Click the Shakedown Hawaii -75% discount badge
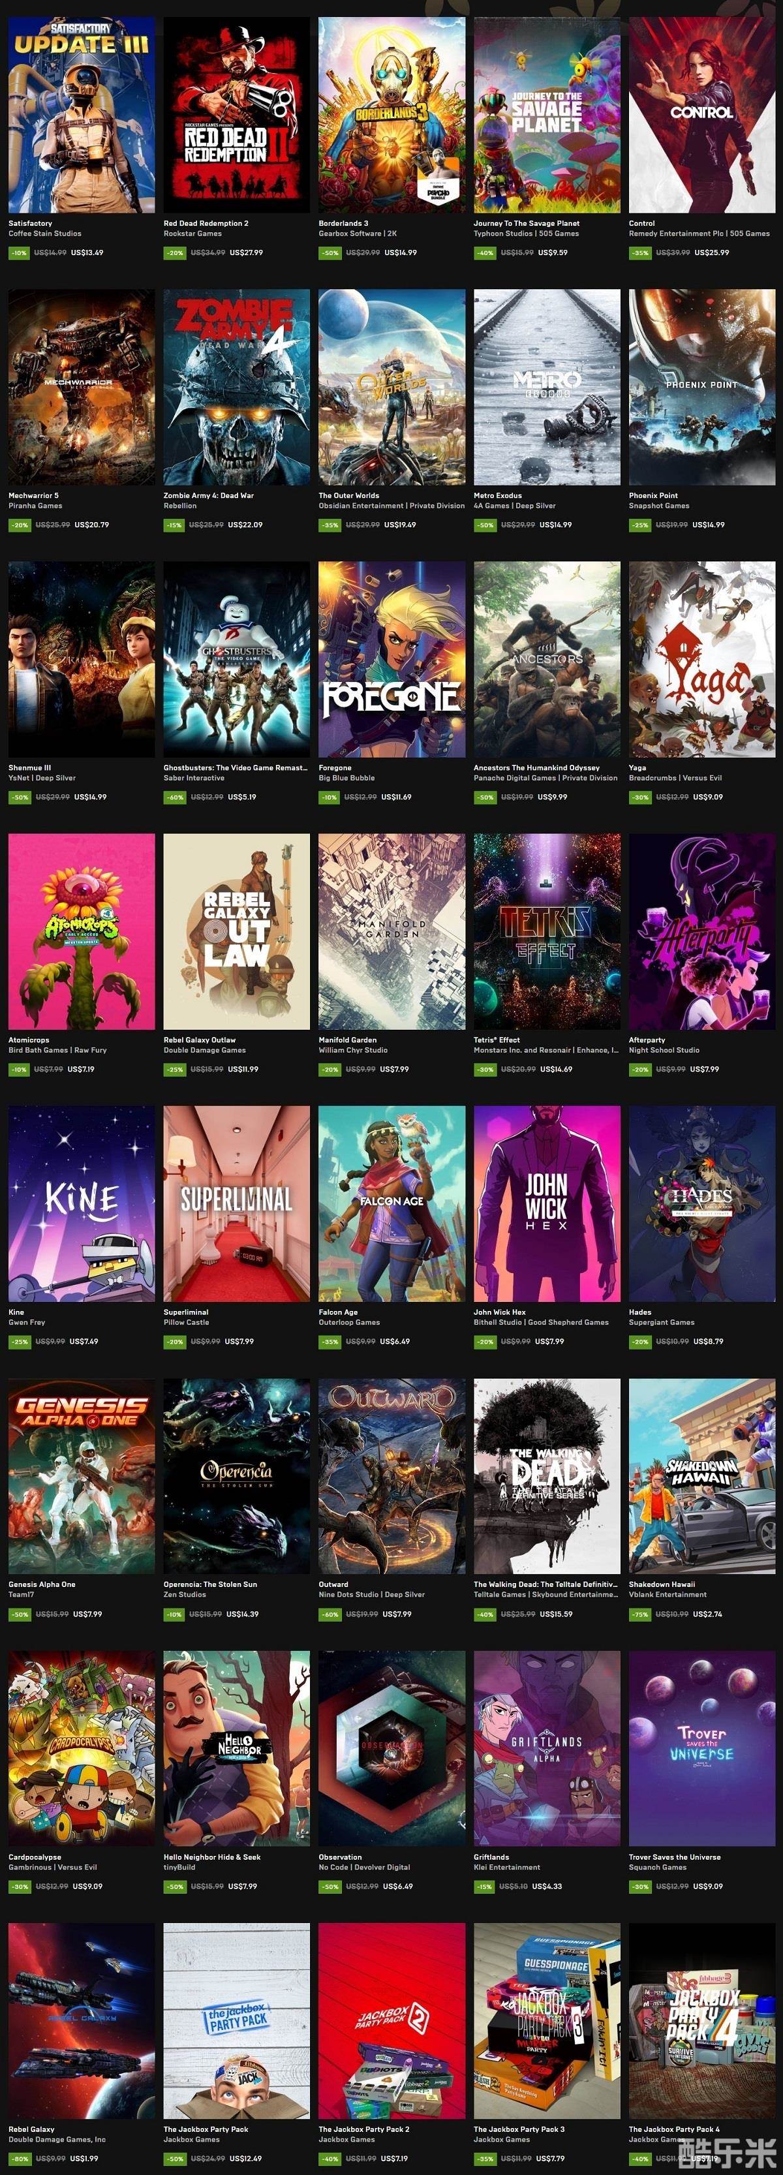 (640, 1614)
